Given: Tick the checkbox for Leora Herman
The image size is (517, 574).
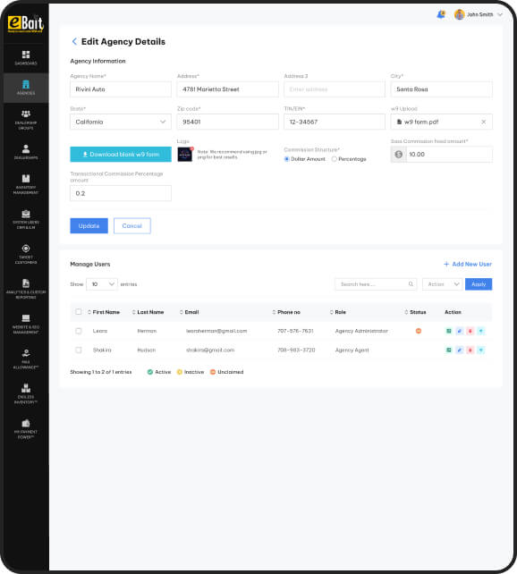Looking at the screenshot, I should (x=79, y=331).
